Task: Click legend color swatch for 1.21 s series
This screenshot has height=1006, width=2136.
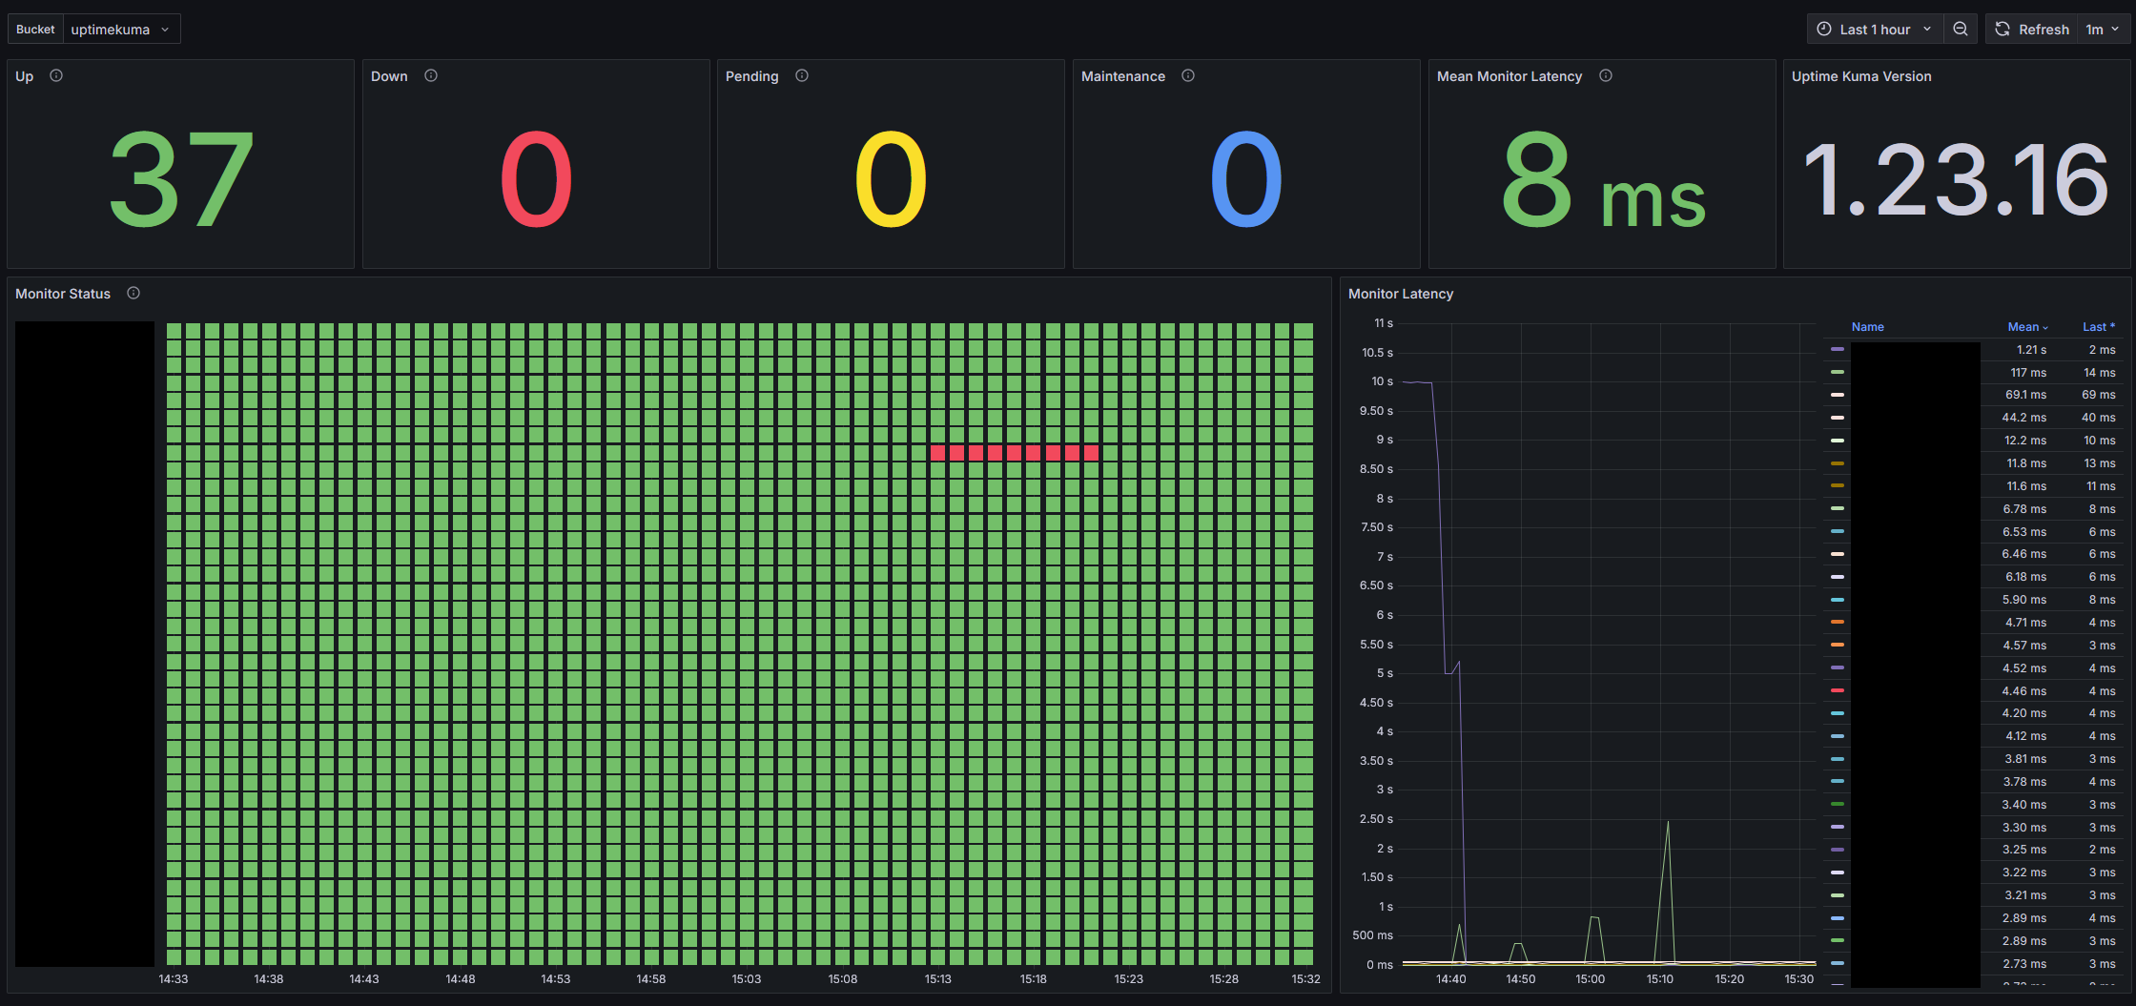Action: pyautogui.click(x=1838, y=350)
